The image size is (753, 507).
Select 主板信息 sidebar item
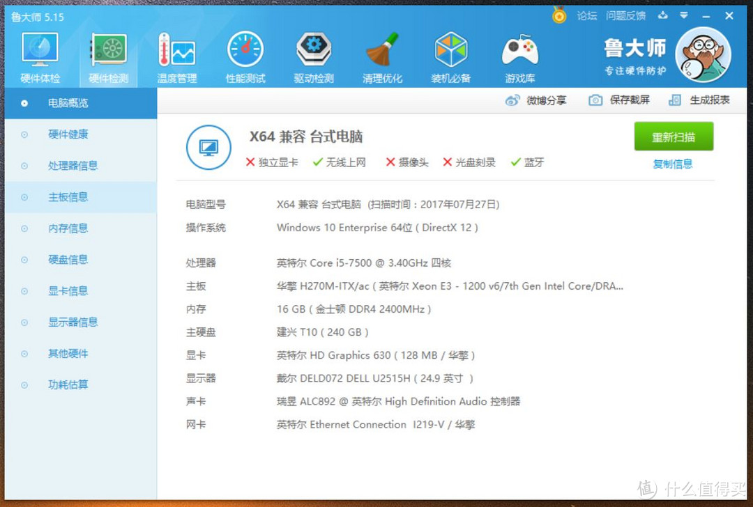pyautogui.click(x=81, y=197)
